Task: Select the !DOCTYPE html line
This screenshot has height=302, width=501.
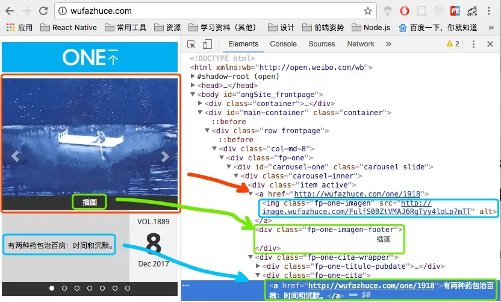Action: click(x=222, y=58)
